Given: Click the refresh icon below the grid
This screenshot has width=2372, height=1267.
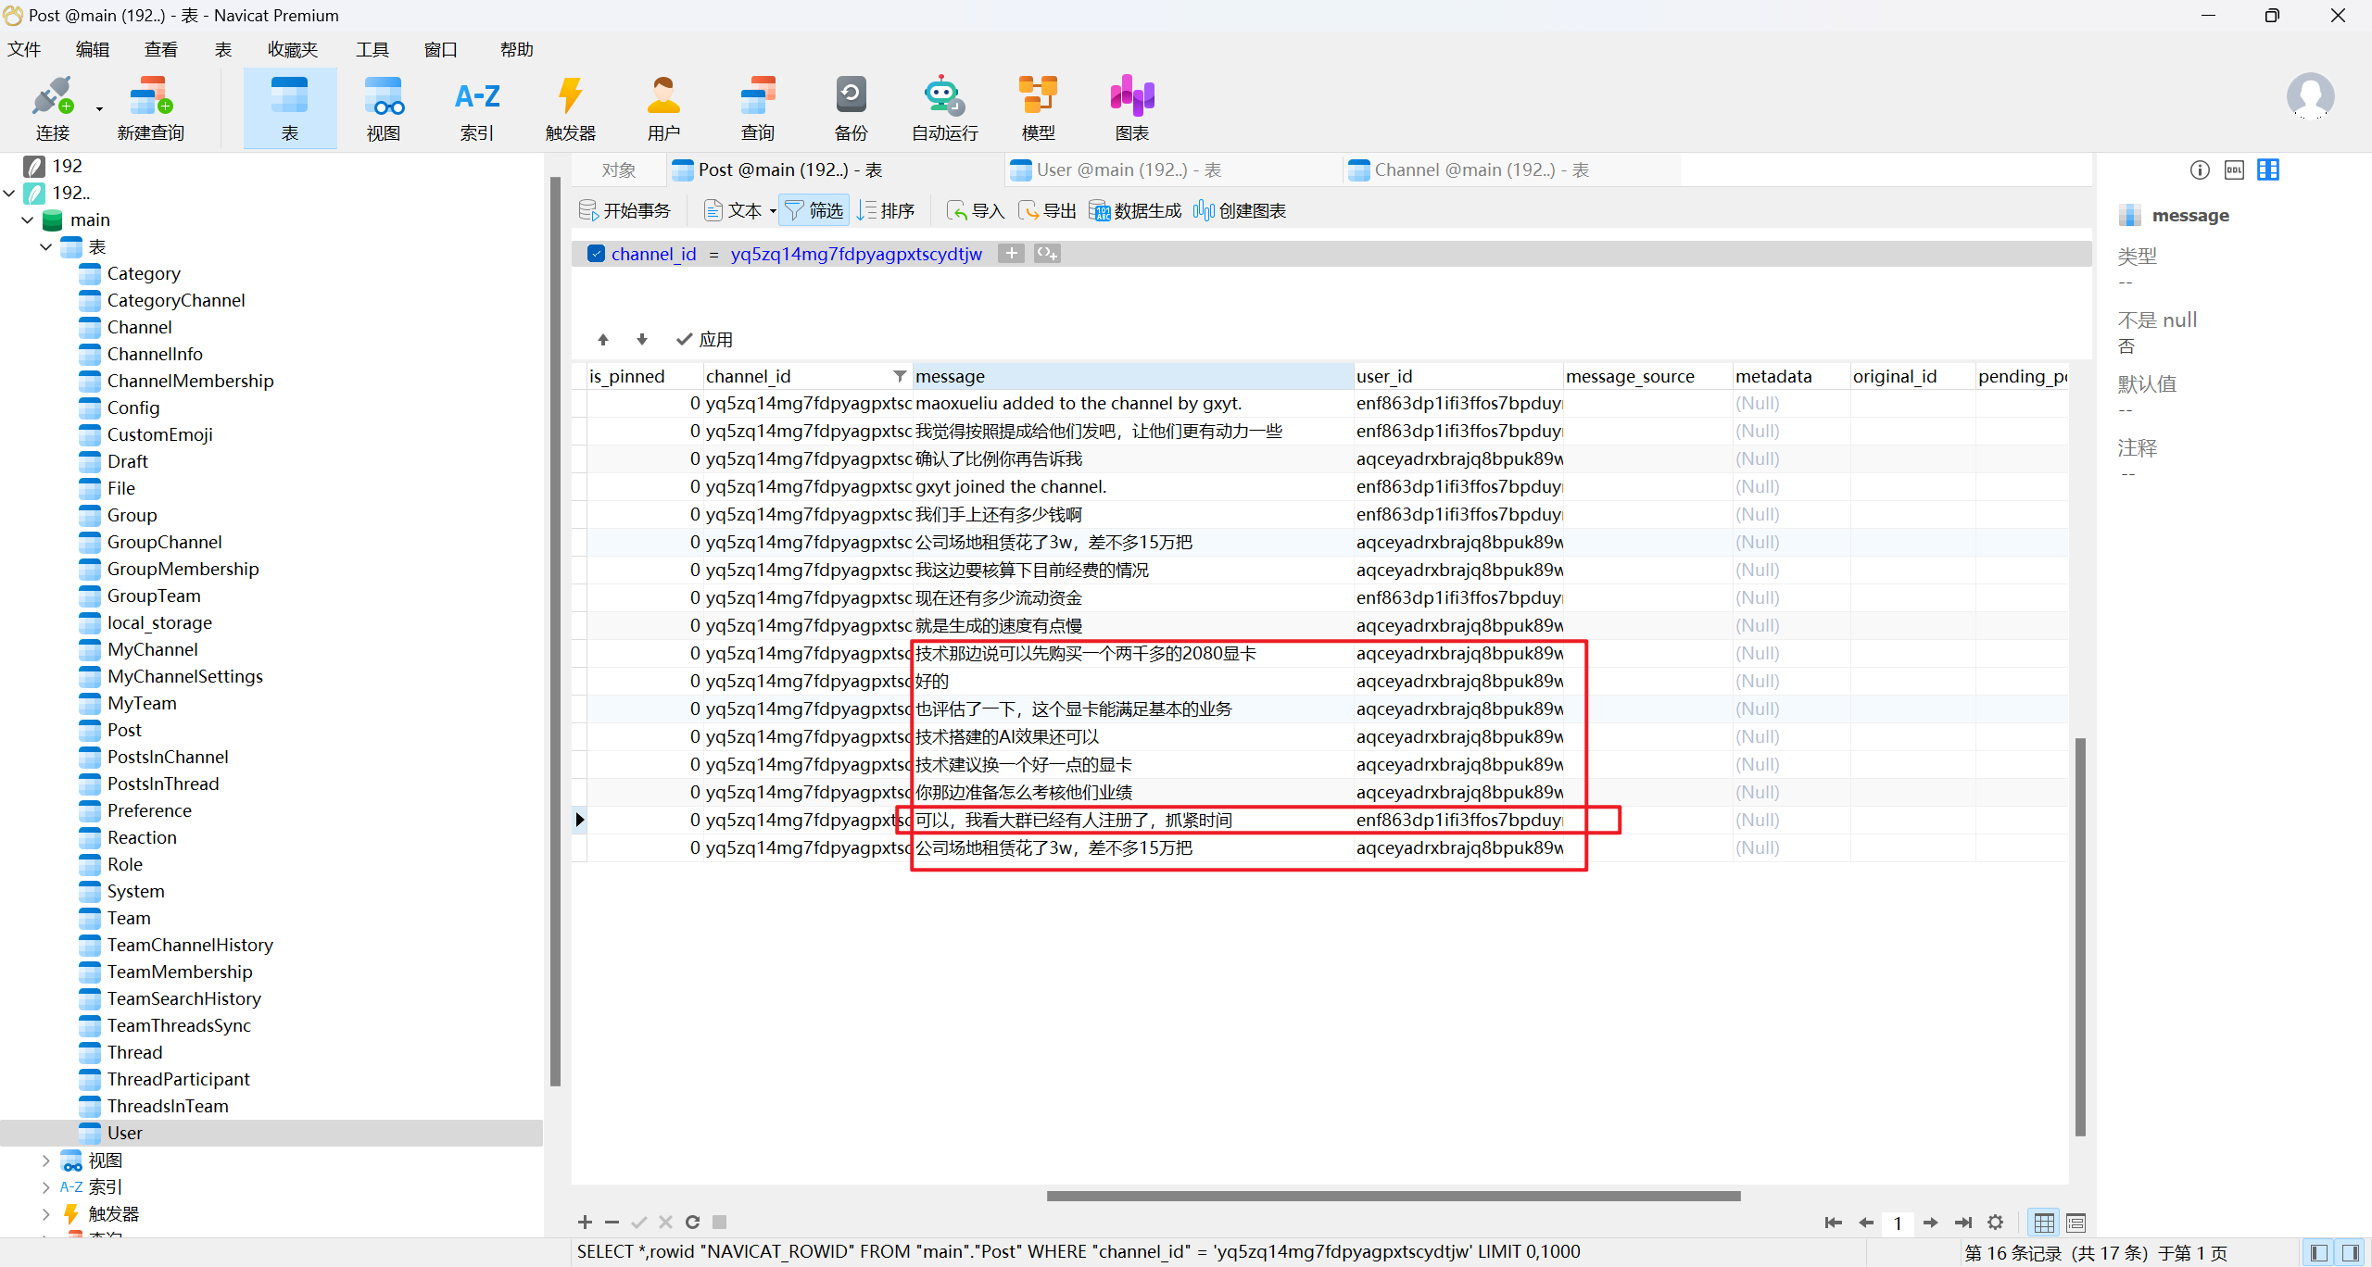Looking at the screenshot, I should click(x=692, y=1222).
